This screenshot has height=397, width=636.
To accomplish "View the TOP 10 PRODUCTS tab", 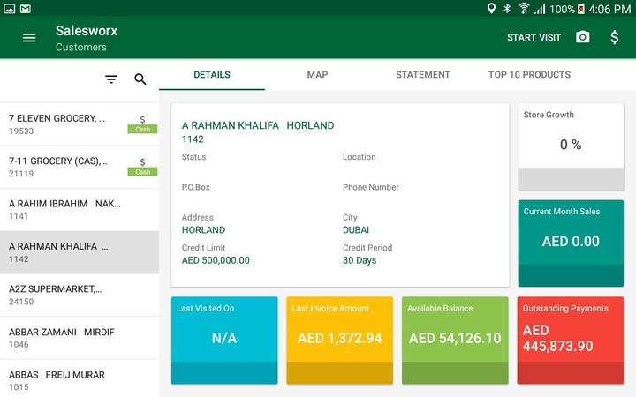I will tap(529, 75).
